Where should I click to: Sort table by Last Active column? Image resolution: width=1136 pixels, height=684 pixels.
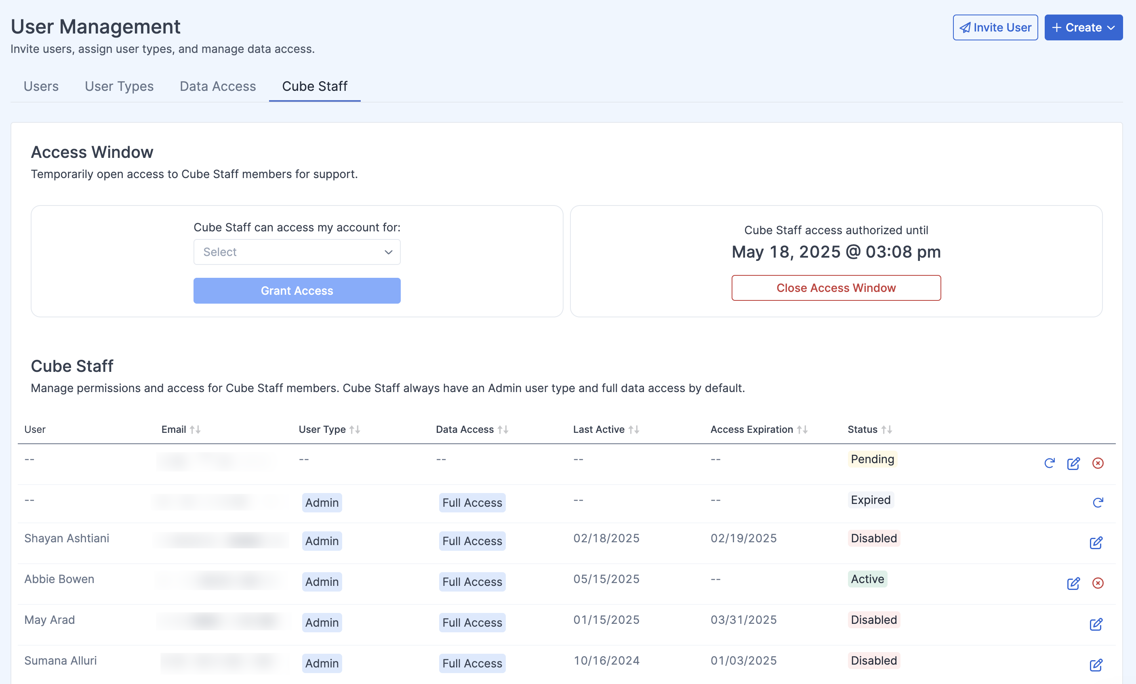pyautogui.click(x=633, y=430)
